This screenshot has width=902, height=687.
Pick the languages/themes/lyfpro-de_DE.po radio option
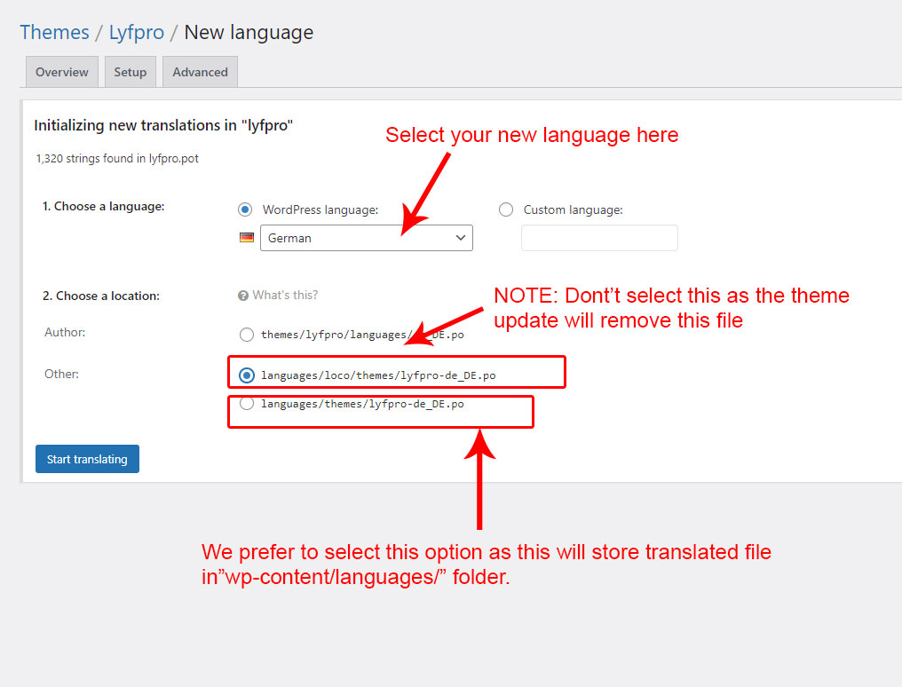247,404
